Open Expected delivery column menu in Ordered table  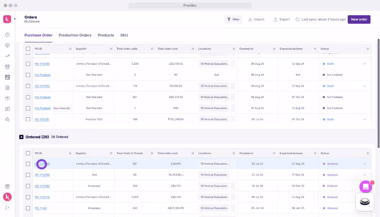[x=315, y=153]
